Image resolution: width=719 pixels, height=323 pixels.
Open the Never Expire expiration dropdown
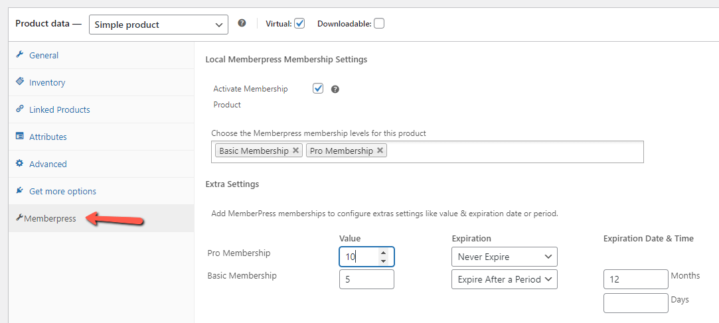click(x=504, y=257)
